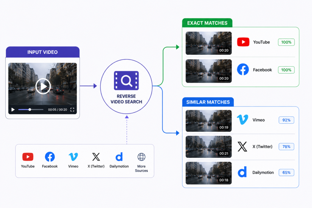312x208 pixels.
Task: Click the Dailymotion logo in Similar Matches
Action: point(242,172)
